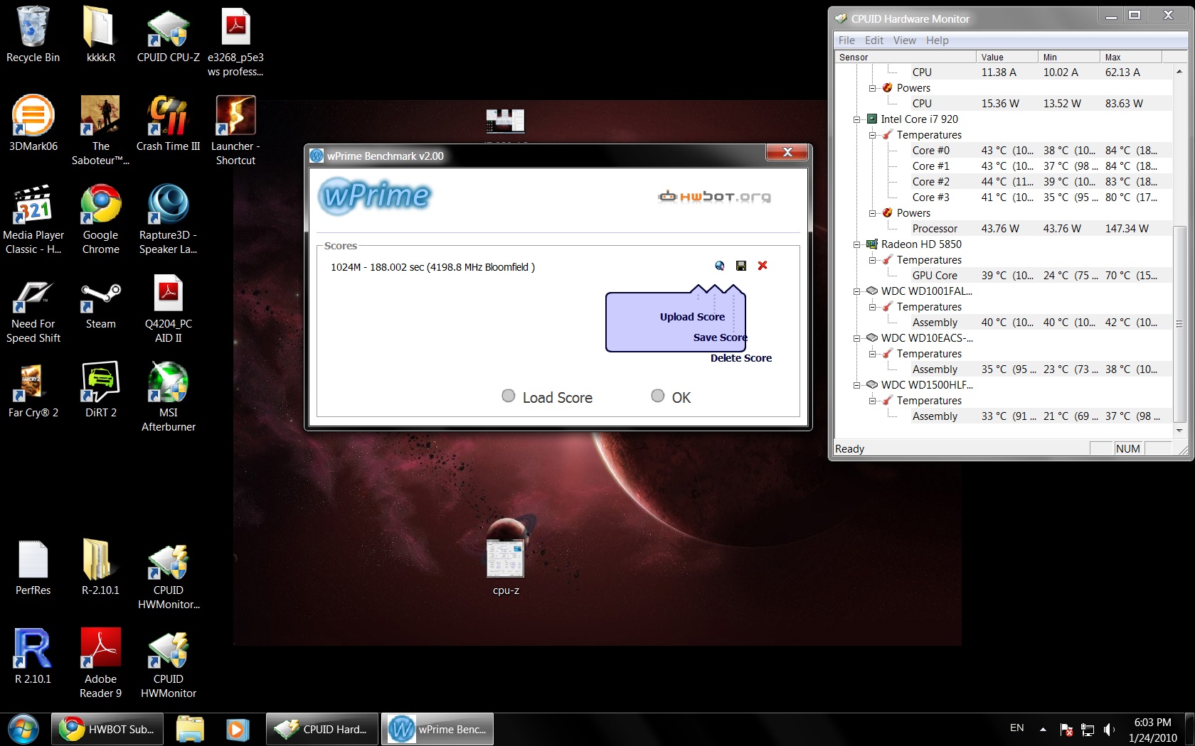
Task: Switch to HWBOT Chrome taskbar button
Action: tap(107, 730)
